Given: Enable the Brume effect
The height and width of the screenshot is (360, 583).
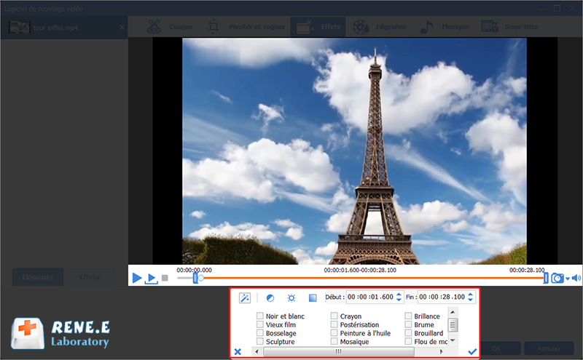Looking at the screenshot, I should pos(408,324).
